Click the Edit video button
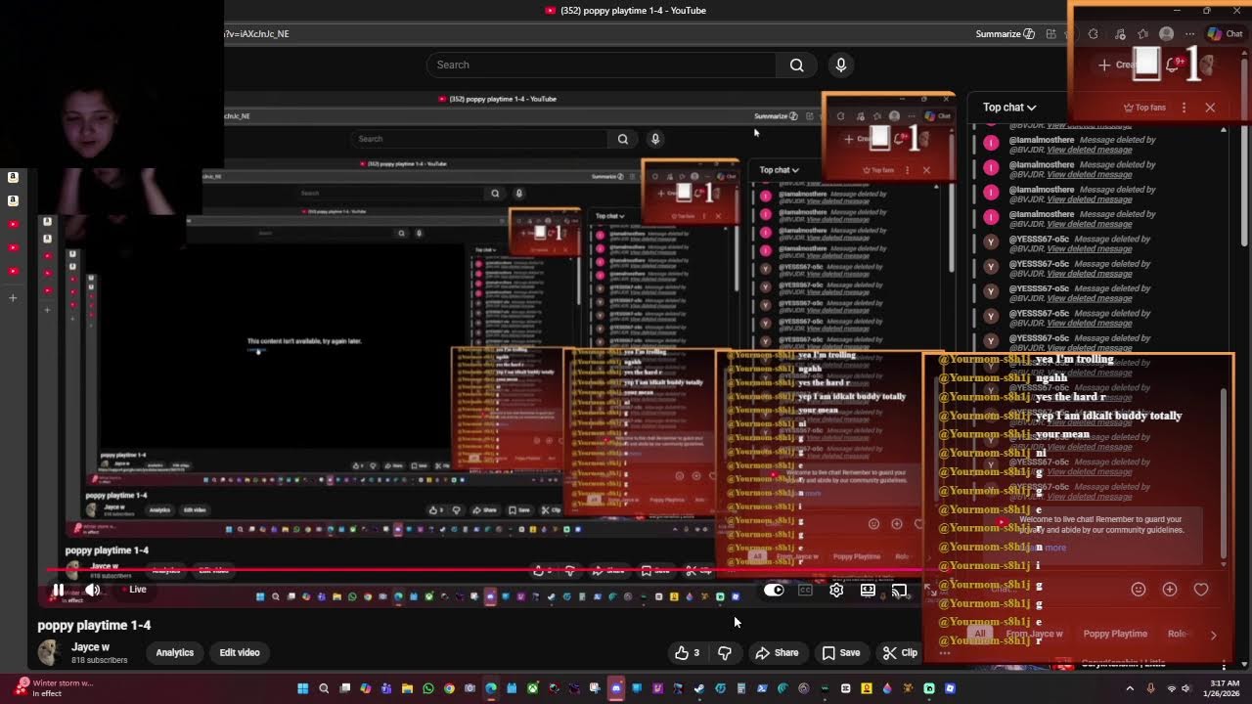The image size is (1252, 704). point(240,652)
